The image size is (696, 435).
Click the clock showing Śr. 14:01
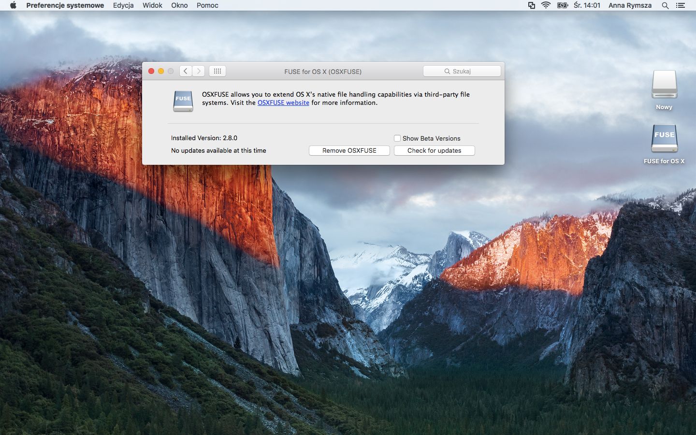coord(587,5)
